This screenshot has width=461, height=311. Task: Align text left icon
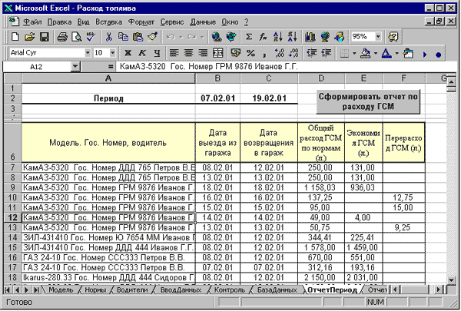(x=174, y=53)
